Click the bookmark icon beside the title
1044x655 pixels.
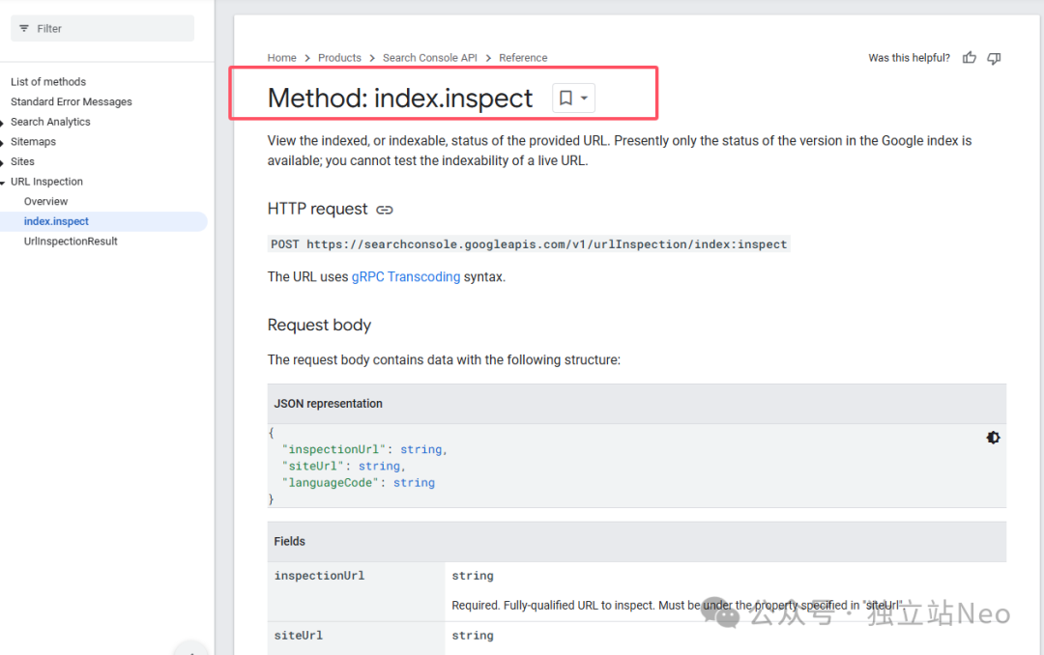(566, 98)
